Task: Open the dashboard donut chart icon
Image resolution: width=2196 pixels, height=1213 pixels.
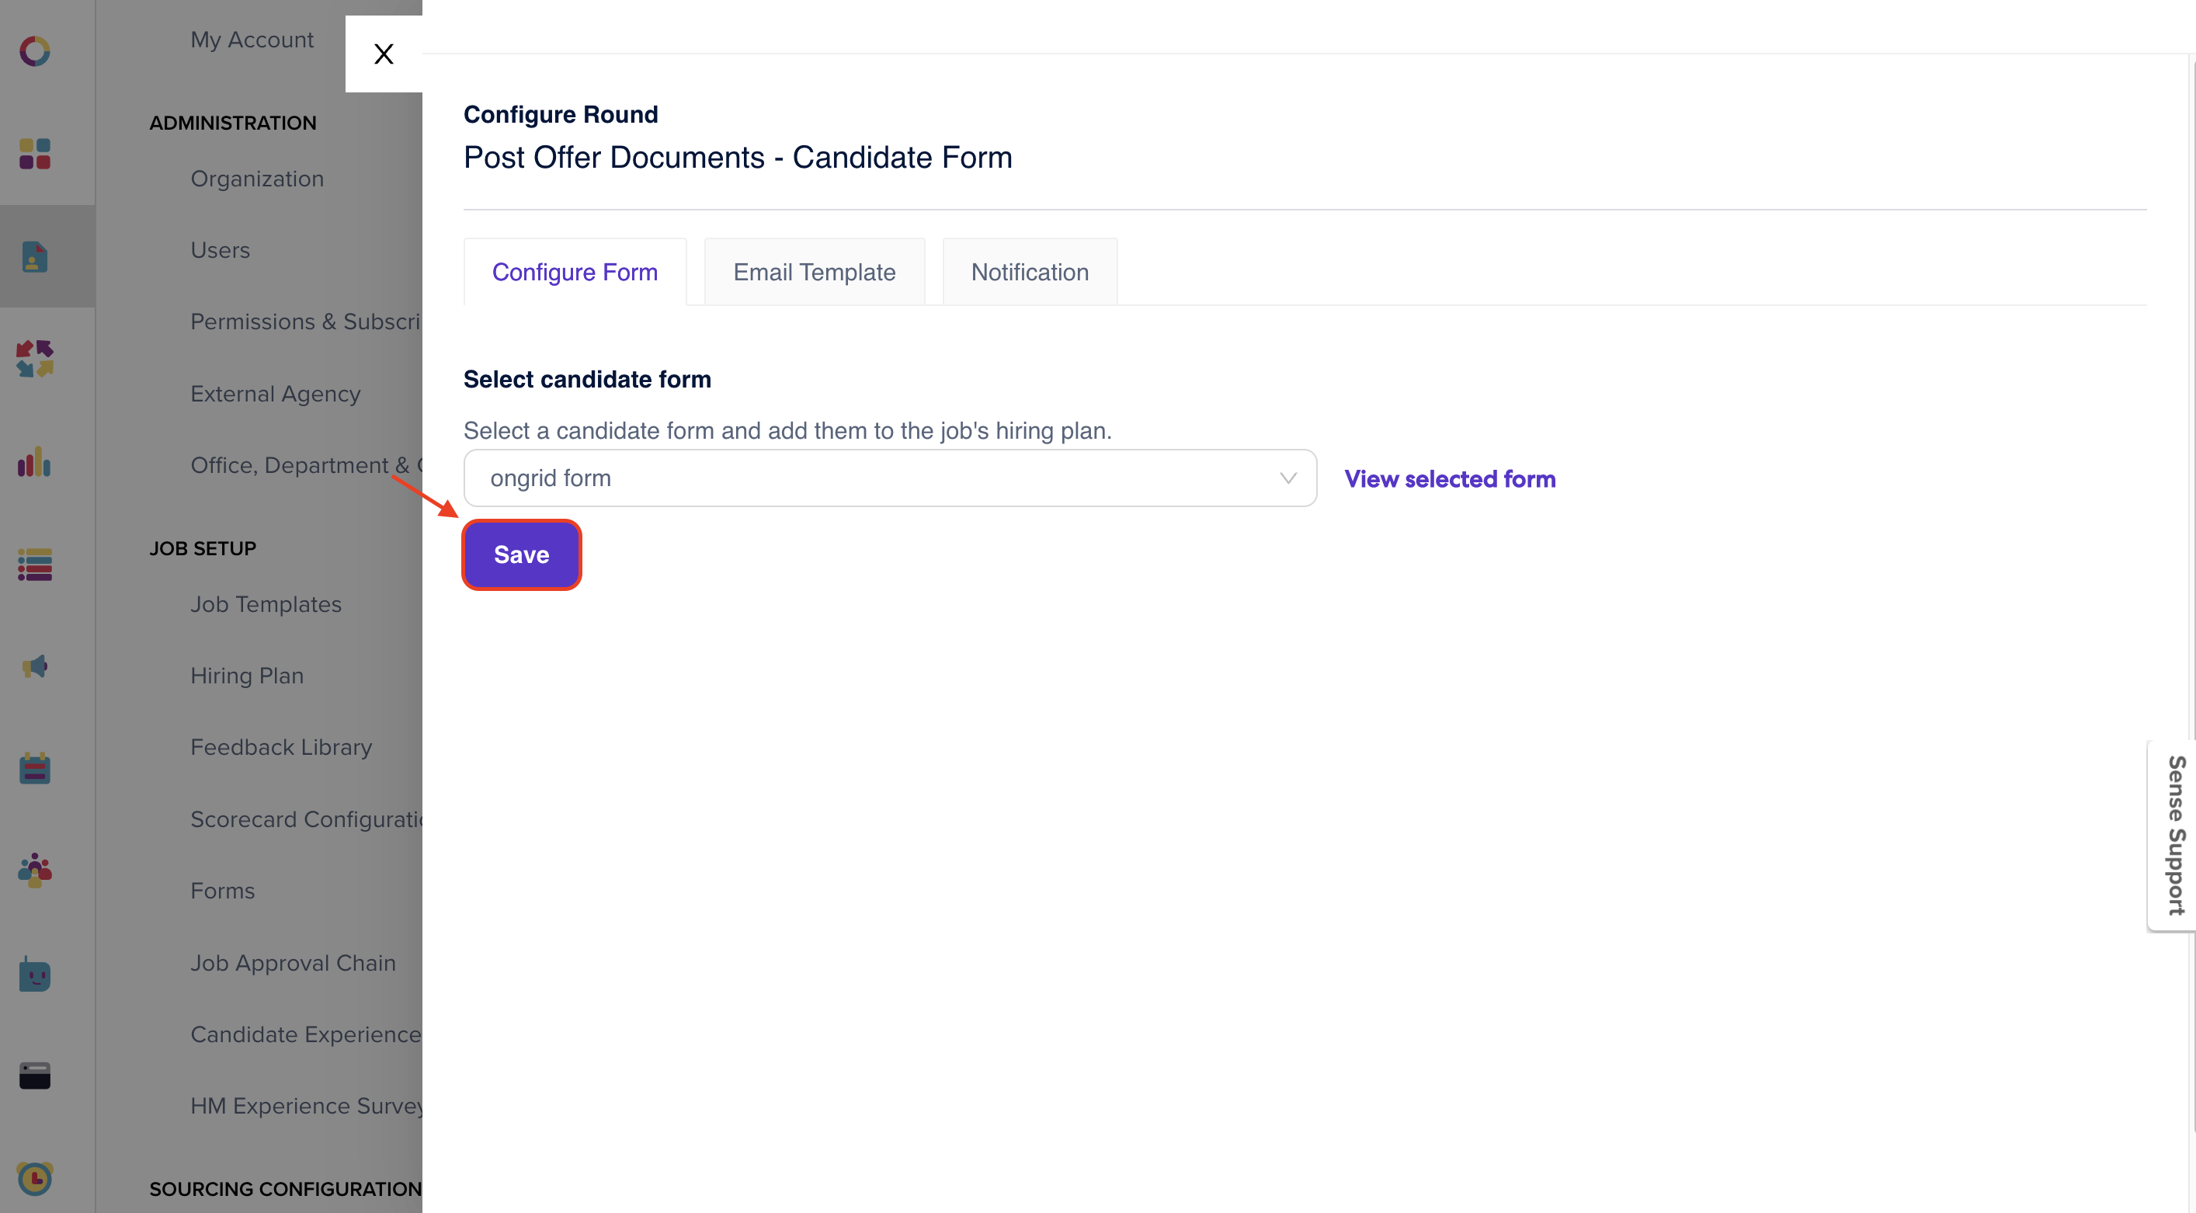Action: tap(34, 51)
